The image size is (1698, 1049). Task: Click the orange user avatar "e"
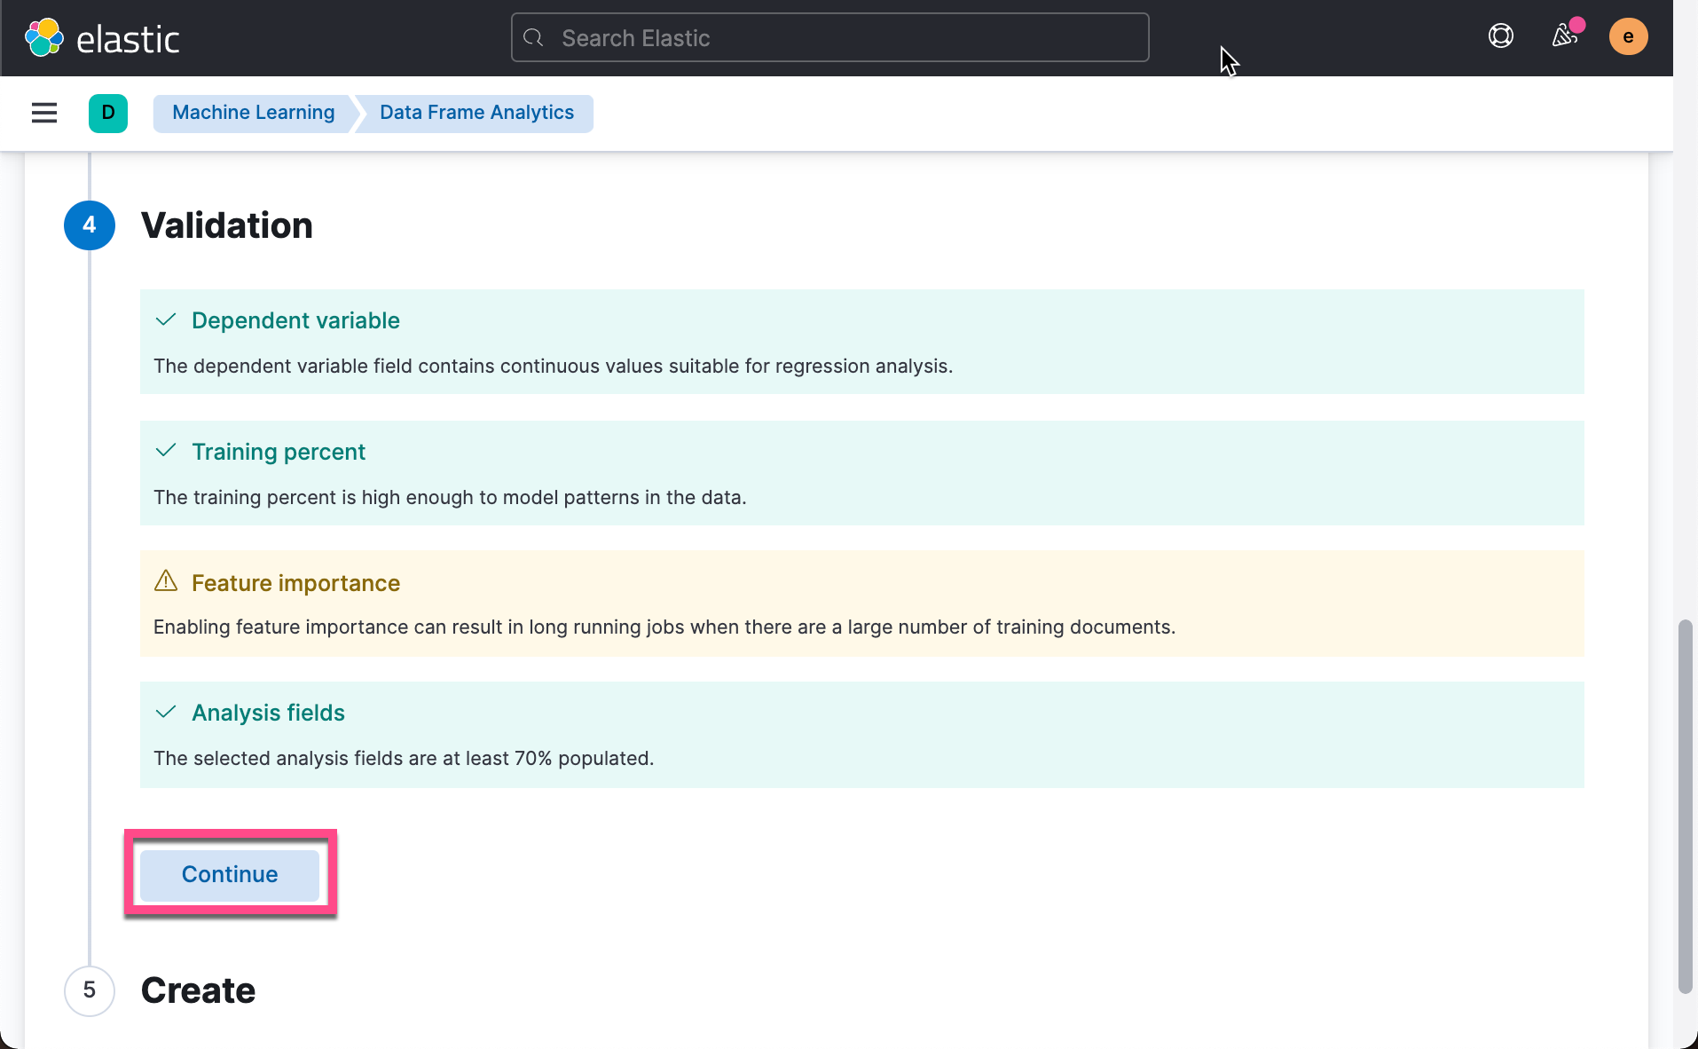tap(1629, 36)
